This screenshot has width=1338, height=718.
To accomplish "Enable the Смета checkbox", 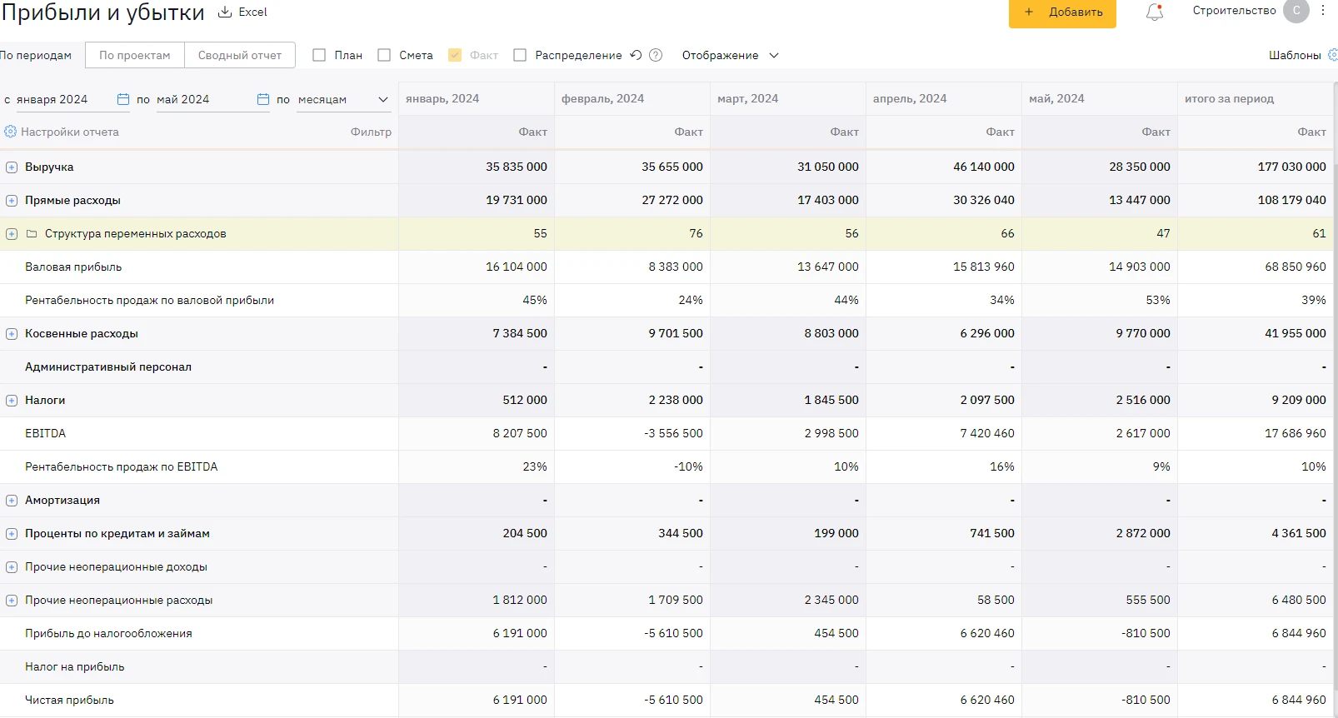I will coord(384,55).
